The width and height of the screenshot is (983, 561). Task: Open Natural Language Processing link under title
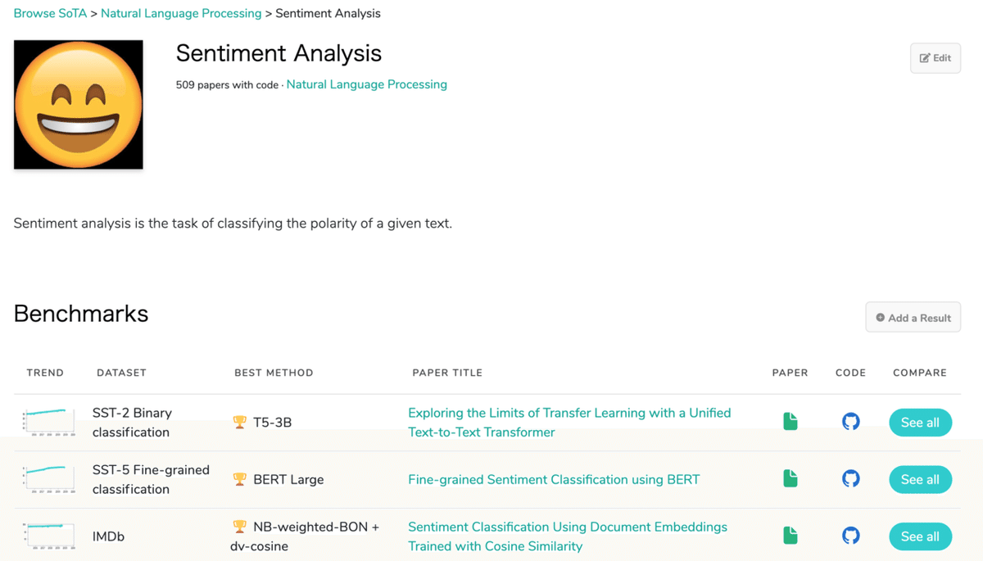[366, 84]
